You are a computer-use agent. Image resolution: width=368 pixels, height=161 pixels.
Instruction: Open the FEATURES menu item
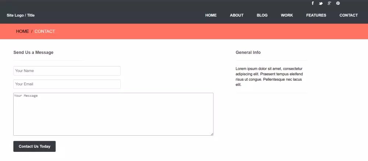click(316, 15)
